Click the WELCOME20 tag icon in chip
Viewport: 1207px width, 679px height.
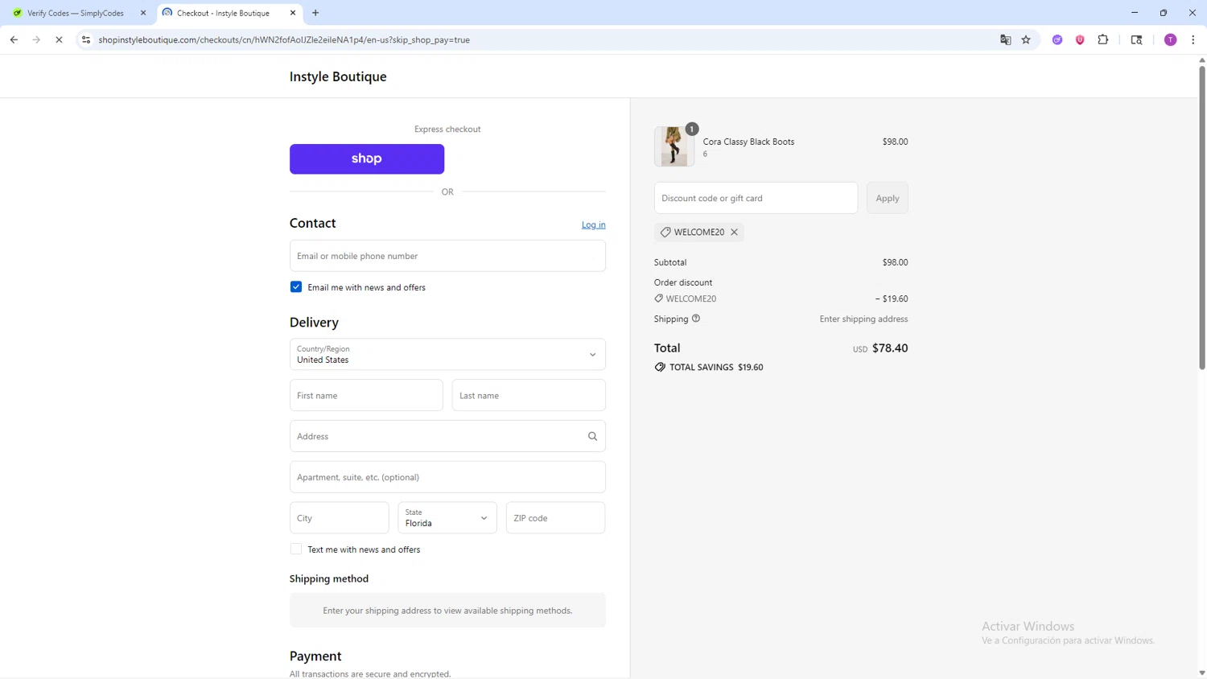point(665,232)
